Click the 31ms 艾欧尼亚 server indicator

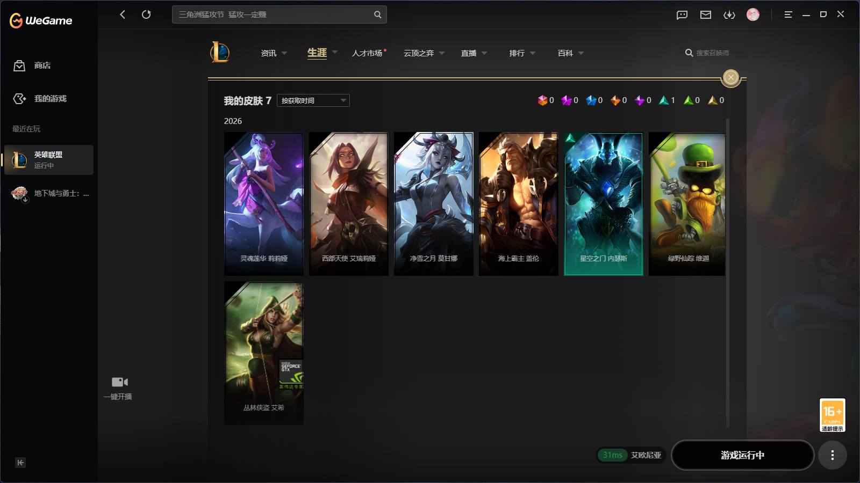pos(631,455)
